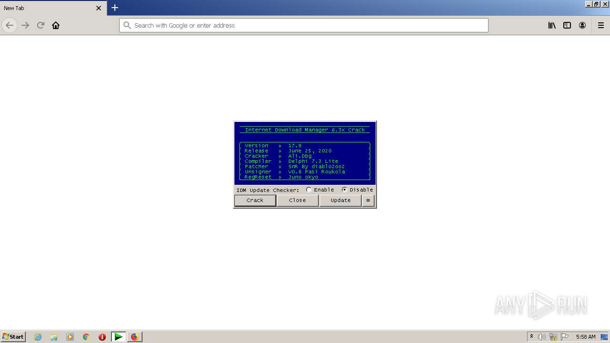This screenshot has width=610, height=343.
Task: Click the Patcher SnR By diablo2oo2 line
Action: (305, 166)
